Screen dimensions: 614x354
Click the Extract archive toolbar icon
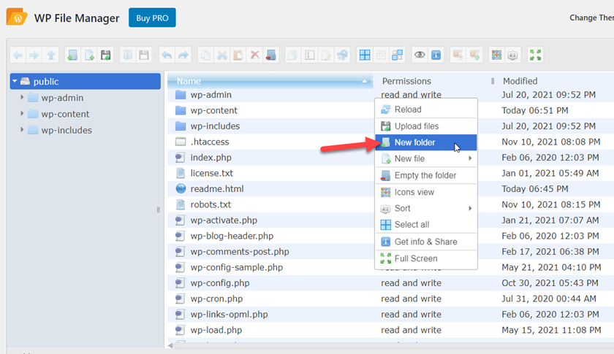click(x=458, y=55)
